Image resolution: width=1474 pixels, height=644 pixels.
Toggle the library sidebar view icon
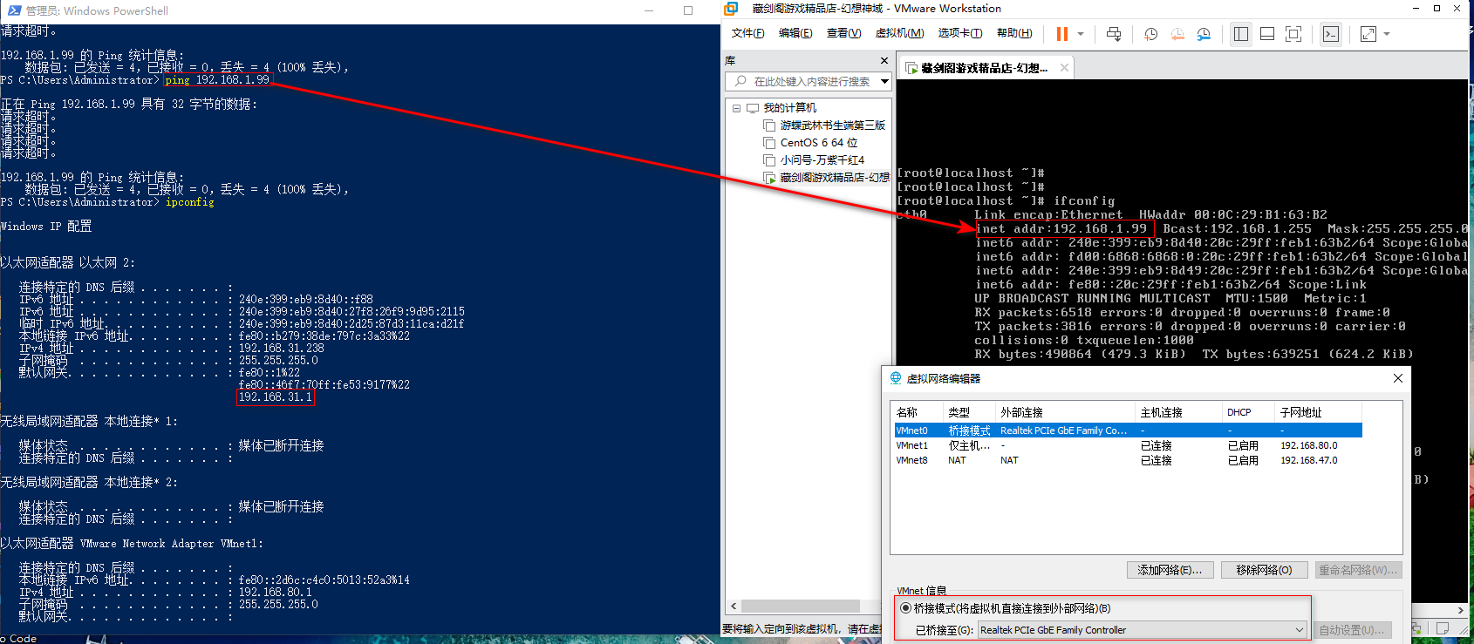coord(1241,34)
